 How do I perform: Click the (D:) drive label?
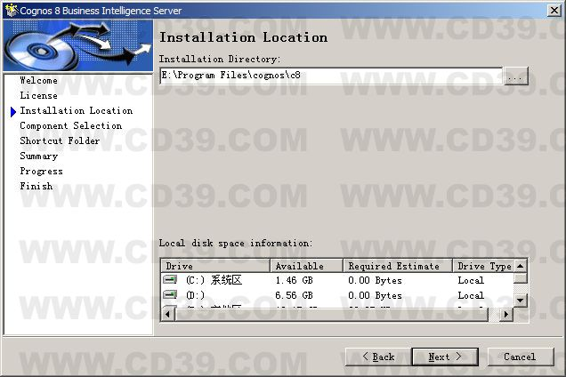tap(195, 295)
